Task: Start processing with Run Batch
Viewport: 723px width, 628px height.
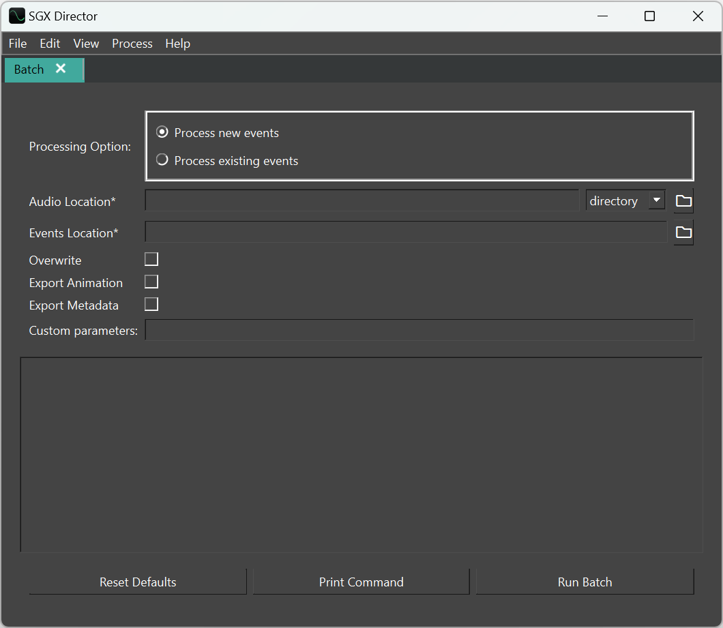Action: click(585, 582)
